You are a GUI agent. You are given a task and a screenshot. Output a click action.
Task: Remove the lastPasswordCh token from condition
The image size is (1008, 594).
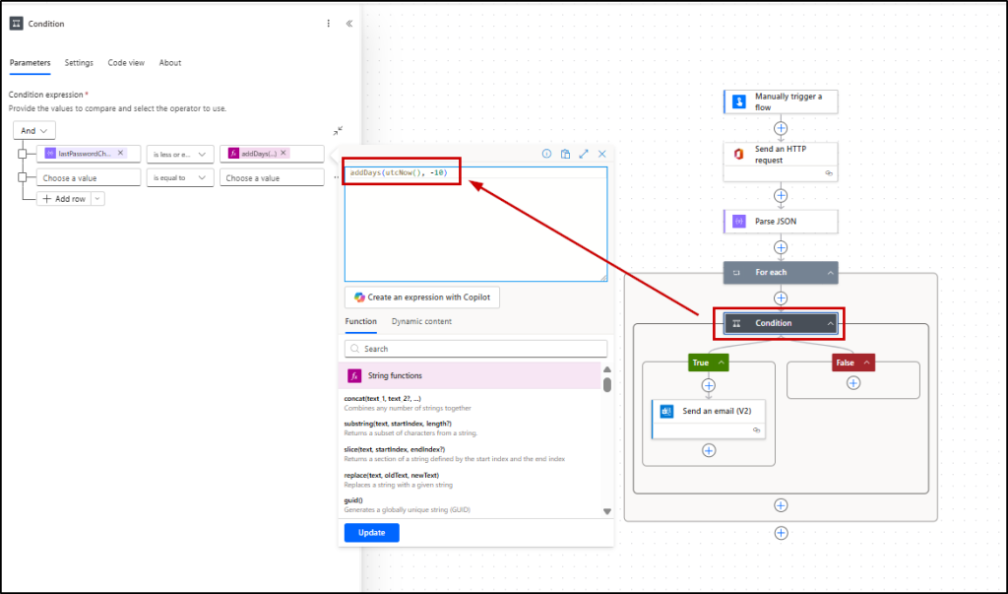(x=120, y=153)
